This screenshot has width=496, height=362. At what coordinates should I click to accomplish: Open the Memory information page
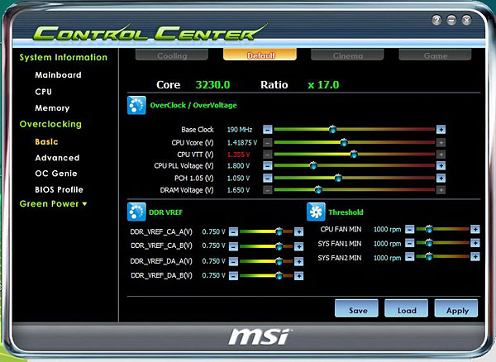[x=52, y=108]
